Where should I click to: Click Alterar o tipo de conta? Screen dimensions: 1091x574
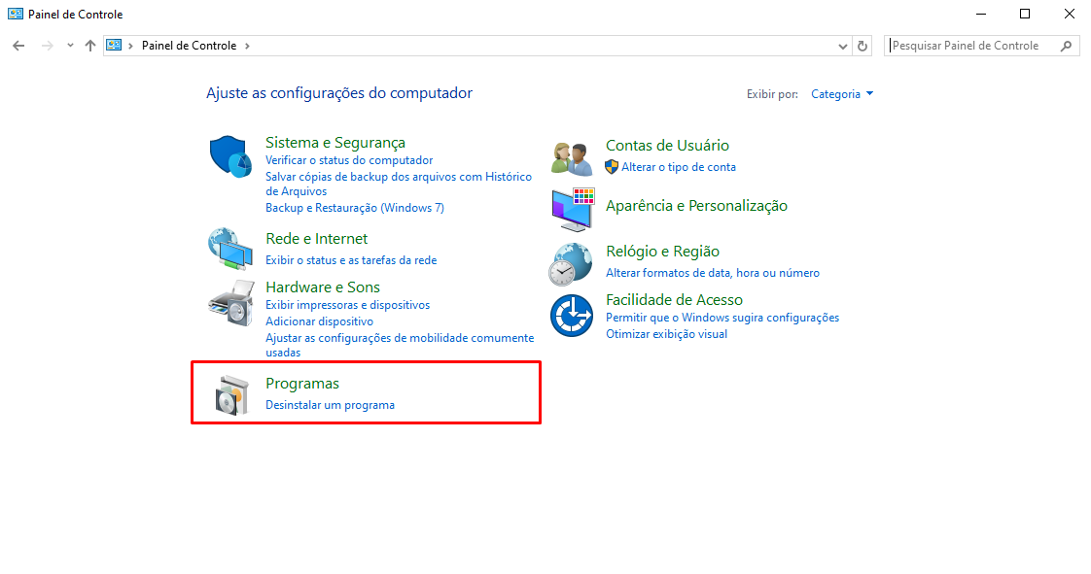pyautogui.click(x=679, y=167)
